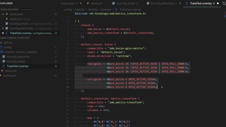Select the TubeTest.overlay editor tab
The height and width of the screenshot is (127, 226).
[202, 3]
